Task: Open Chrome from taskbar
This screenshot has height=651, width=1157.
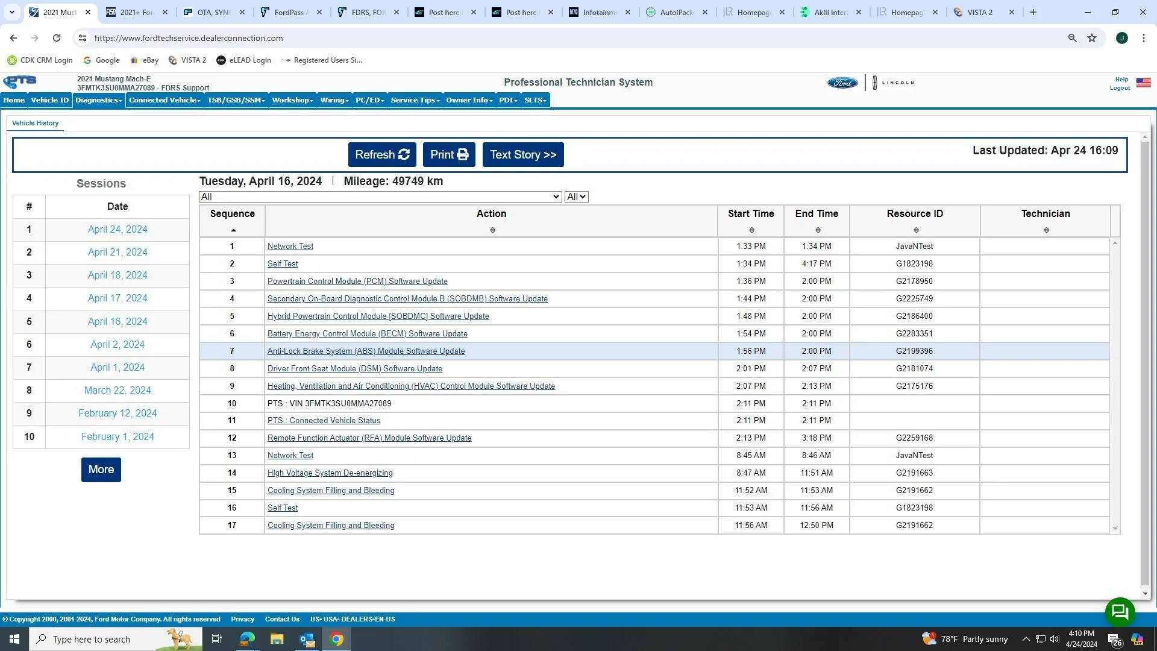Action: pyautogui.click(x=337, y=639)
